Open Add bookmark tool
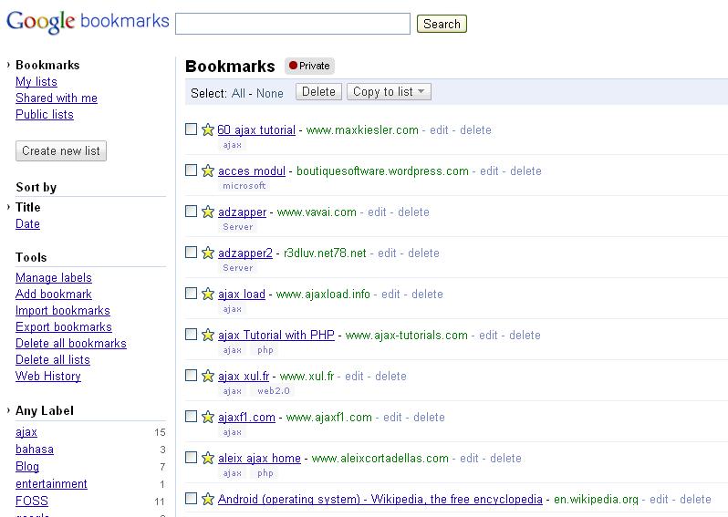The image size is (728, 517). (x=54, y=294)
